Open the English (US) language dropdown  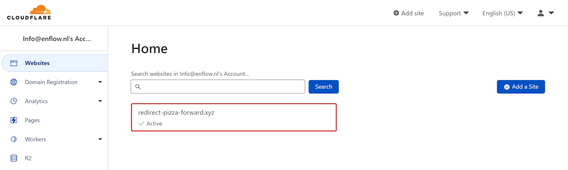(x=502, y=13)
